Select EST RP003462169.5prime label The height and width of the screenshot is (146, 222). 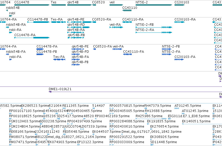(x=112, y=116)
